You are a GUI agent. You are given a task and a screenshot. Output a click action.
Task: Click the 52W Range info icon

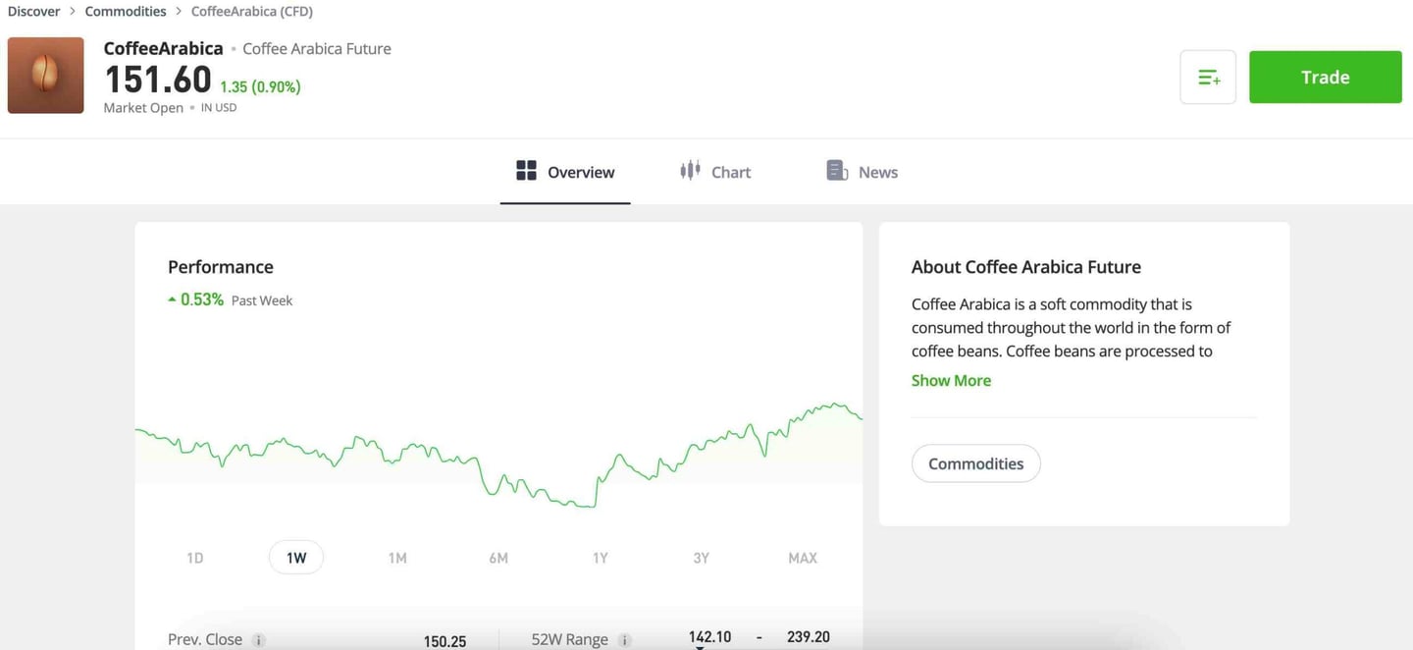point(625,640)
